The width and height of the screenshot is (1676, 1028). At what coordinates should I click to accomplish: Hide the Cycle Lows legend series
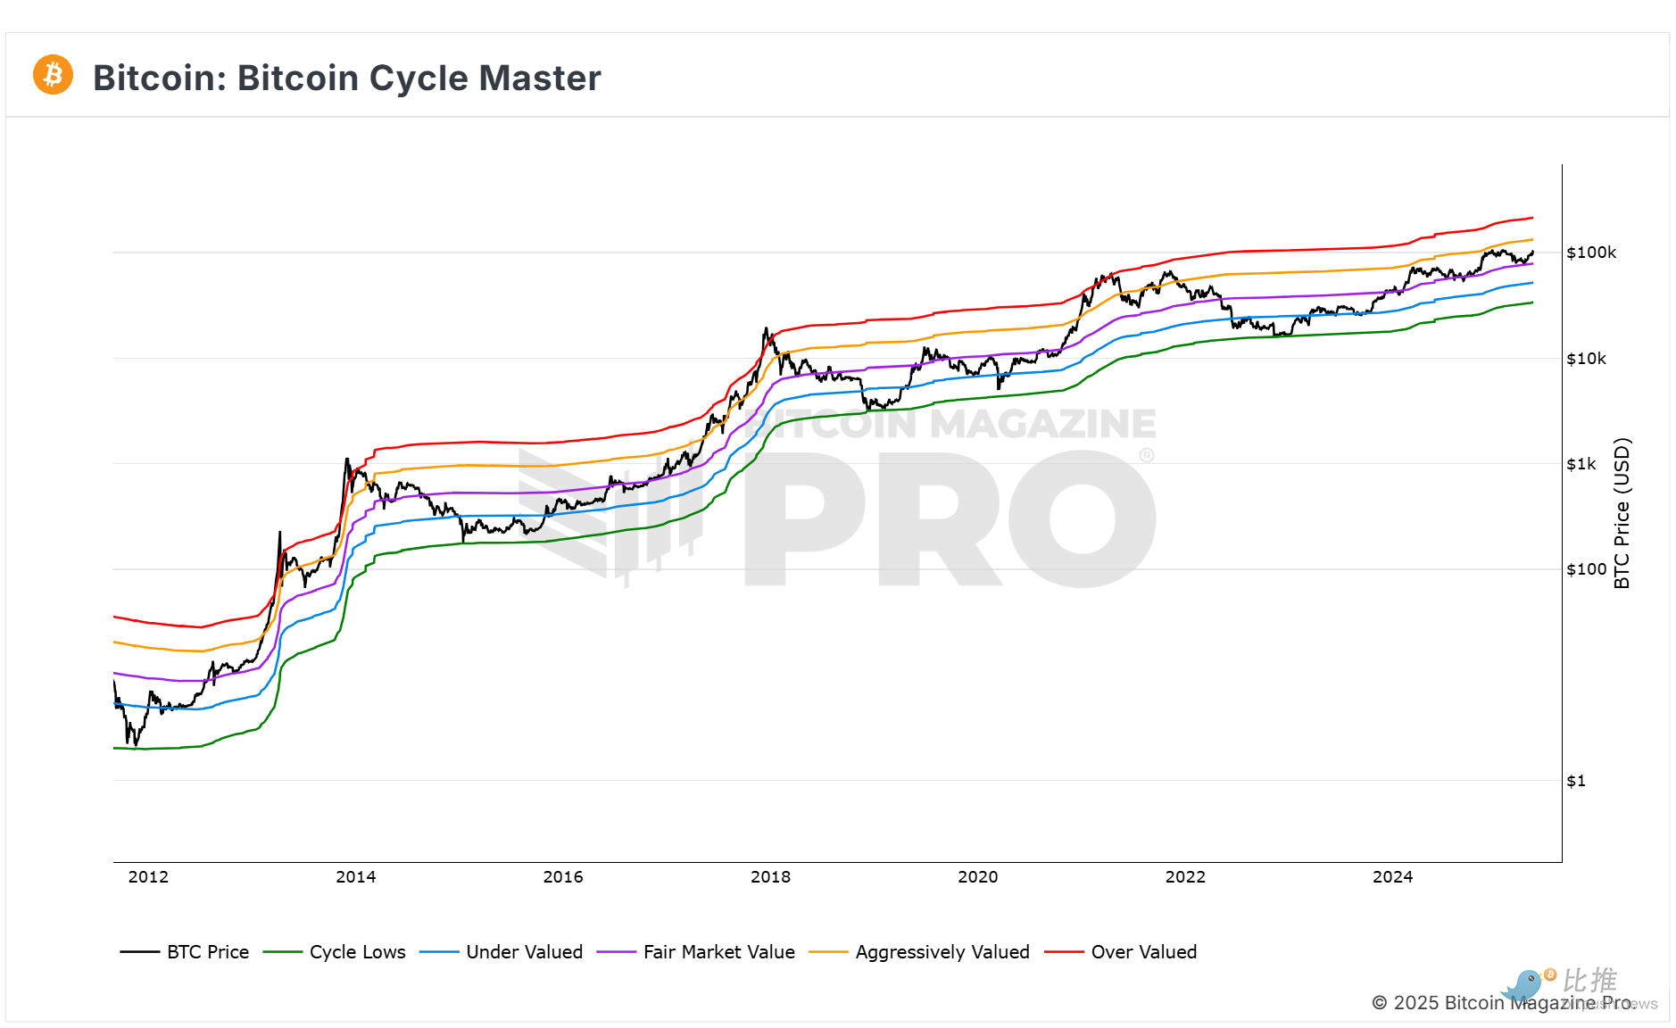(x=357, y=952)
